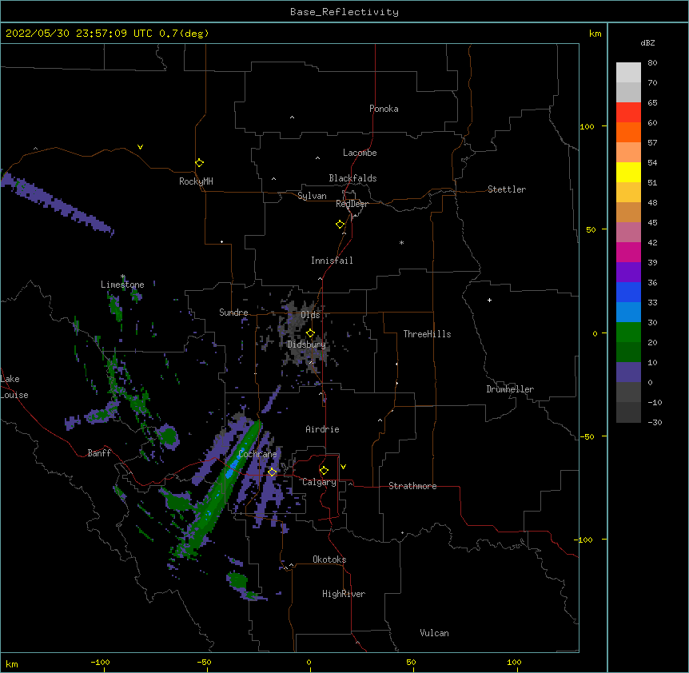
Task: Click the Calgary city label
Action: 319,482
